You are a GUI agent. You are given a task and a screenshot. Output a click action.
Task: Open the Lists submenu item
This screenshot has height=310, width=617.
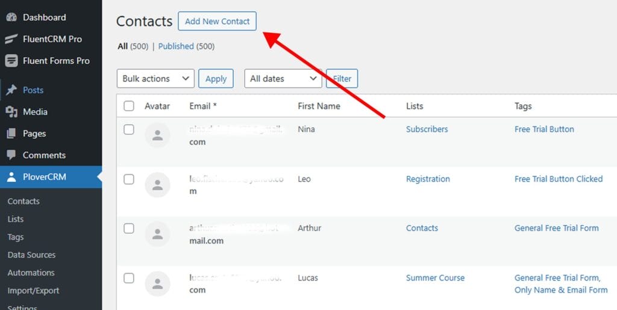coord(16,219)
